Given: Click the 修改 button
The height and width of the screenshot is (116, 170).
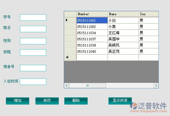Looking at the screenshot, I should [47, 101].
